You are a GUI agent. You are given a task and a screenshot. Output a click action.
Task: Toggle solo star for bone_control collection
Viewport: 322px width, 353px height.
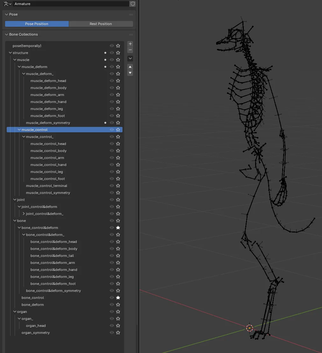[118, 298]
